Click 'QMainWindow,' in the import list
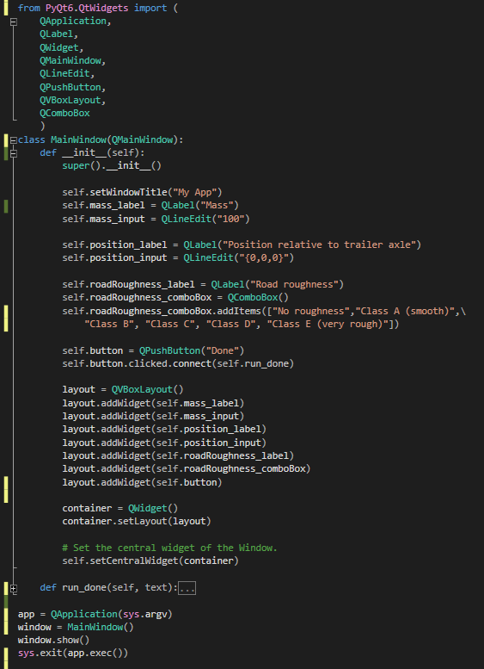Screen dimensions: 484x669 pos(73,60)
